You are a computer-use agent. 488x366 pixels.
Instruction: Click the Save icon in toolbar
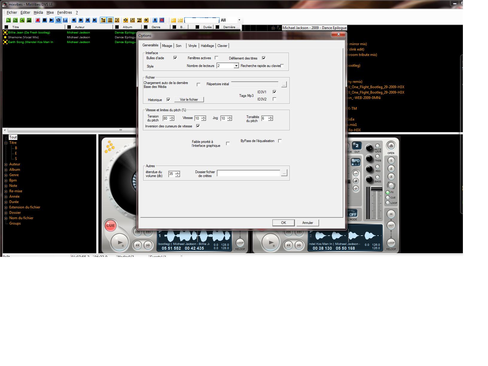(x=29, y=20)
